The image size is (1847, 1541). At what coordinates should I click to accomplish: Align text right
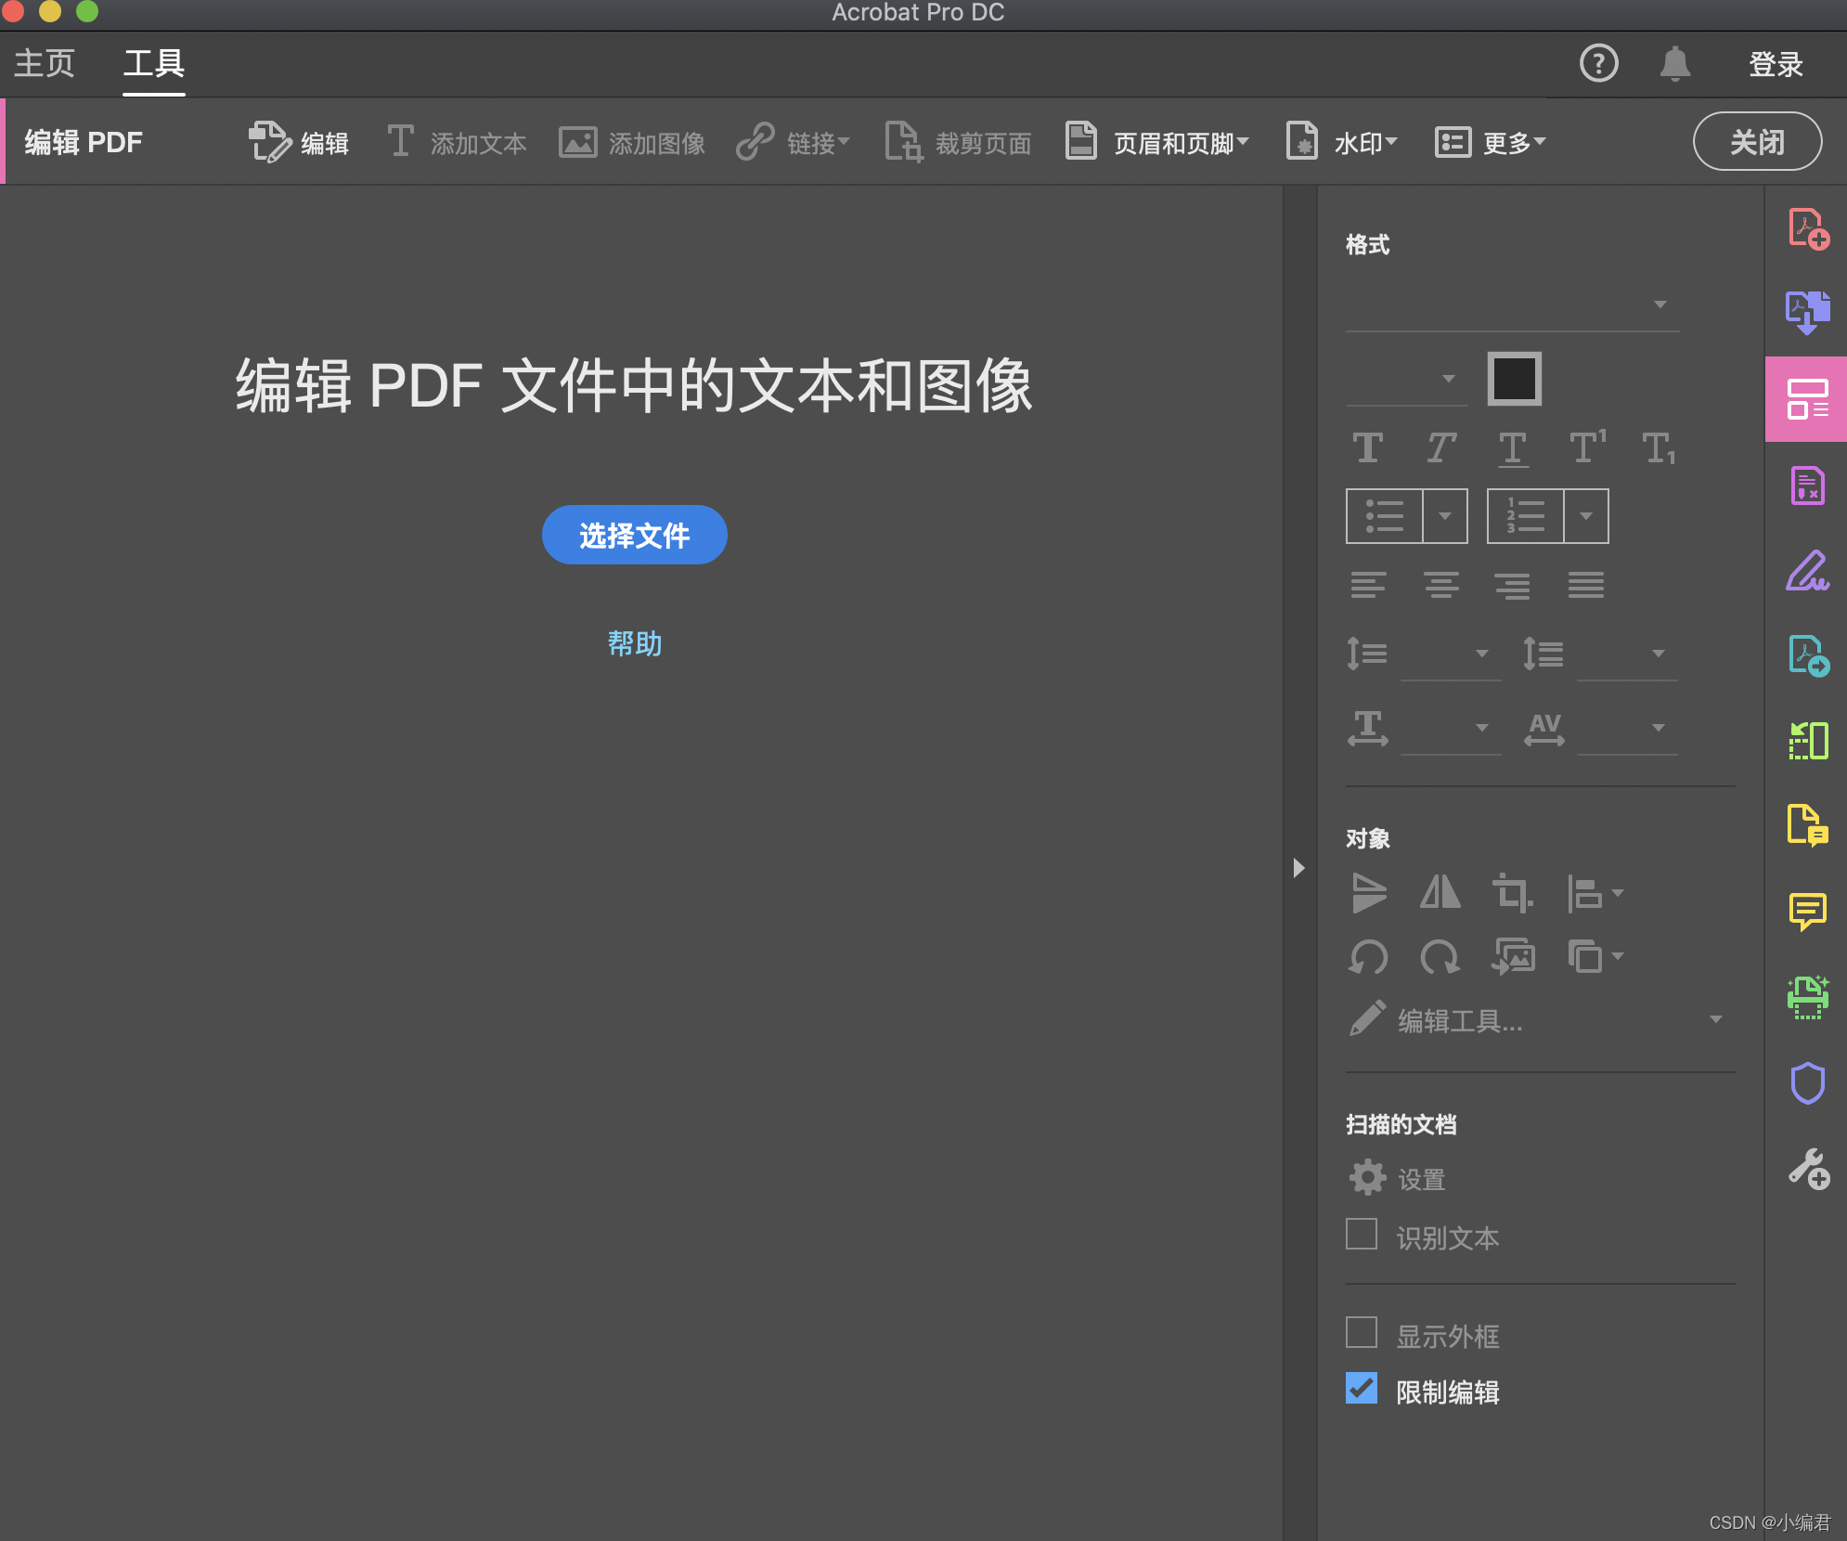pyautogui.click(x=1513, y=585)
